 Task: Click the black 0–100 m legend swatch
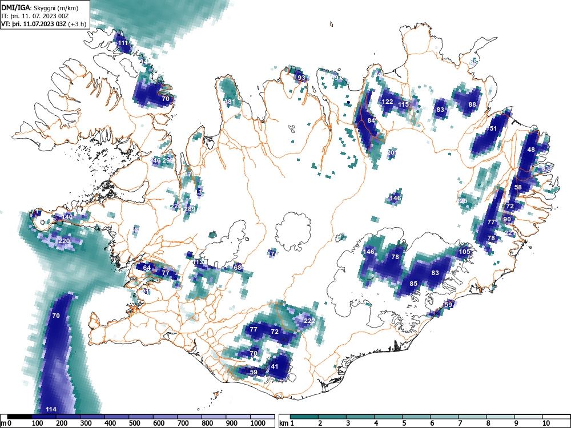[19, 417]
